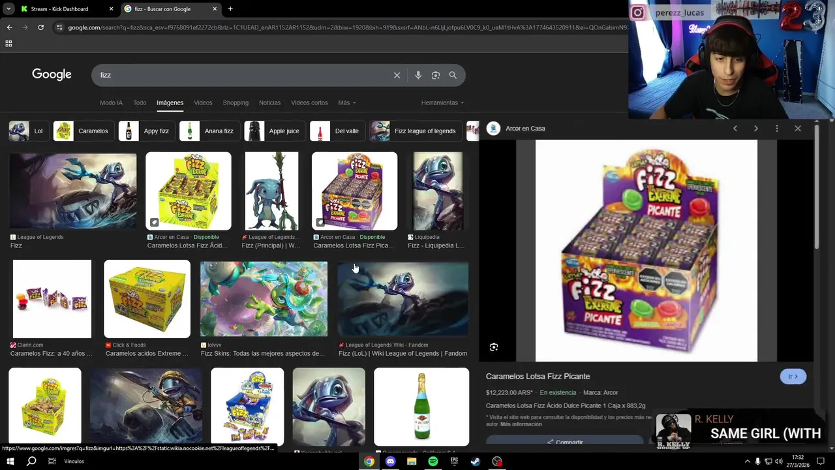Image resolution: width=835 pixels, height=470 pixels.
Task: Filter images by the Del valle chip
Action: (337, 131)
